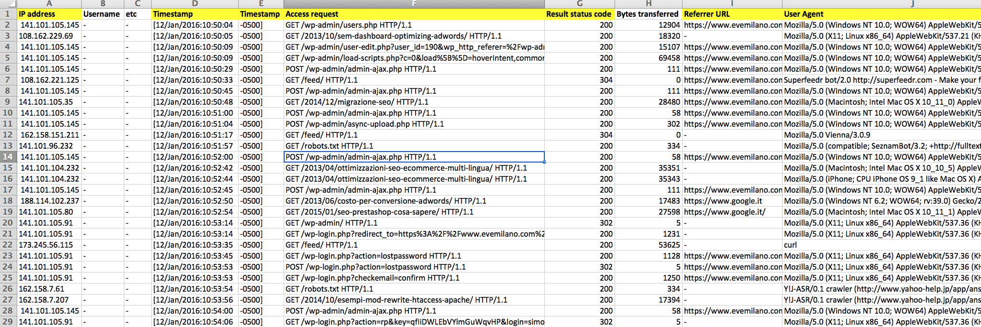
Task: Select bytes value 69458 cell
Action: click(x=648, y=58)
